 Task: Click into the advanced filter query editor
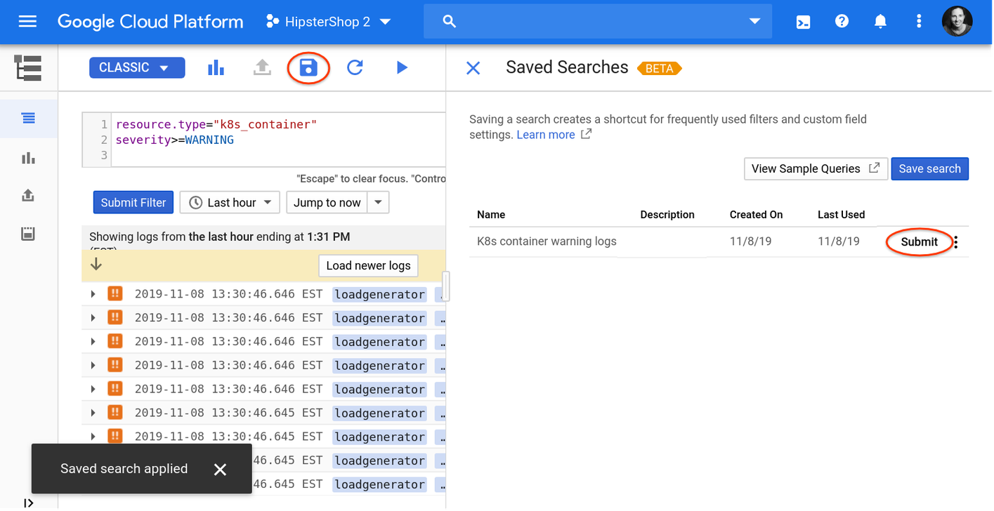tap(264, 140)
